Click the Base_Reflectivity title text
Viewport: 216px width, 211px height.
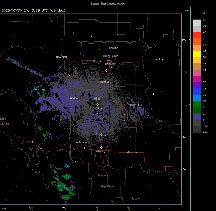tap(108, 4)
